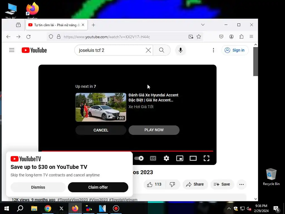Image resolution: width=285 pixels, height=214 pixels.
Task: Click Claim offer button
Action: 98,187
